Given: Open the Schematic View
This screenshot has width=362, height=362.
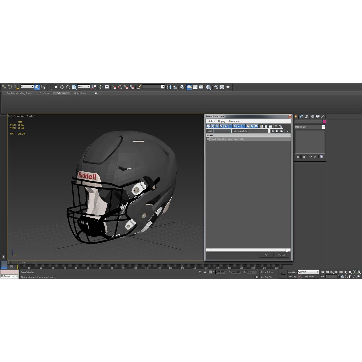Looking at the screenshot, I should click(x=201, y=87).
